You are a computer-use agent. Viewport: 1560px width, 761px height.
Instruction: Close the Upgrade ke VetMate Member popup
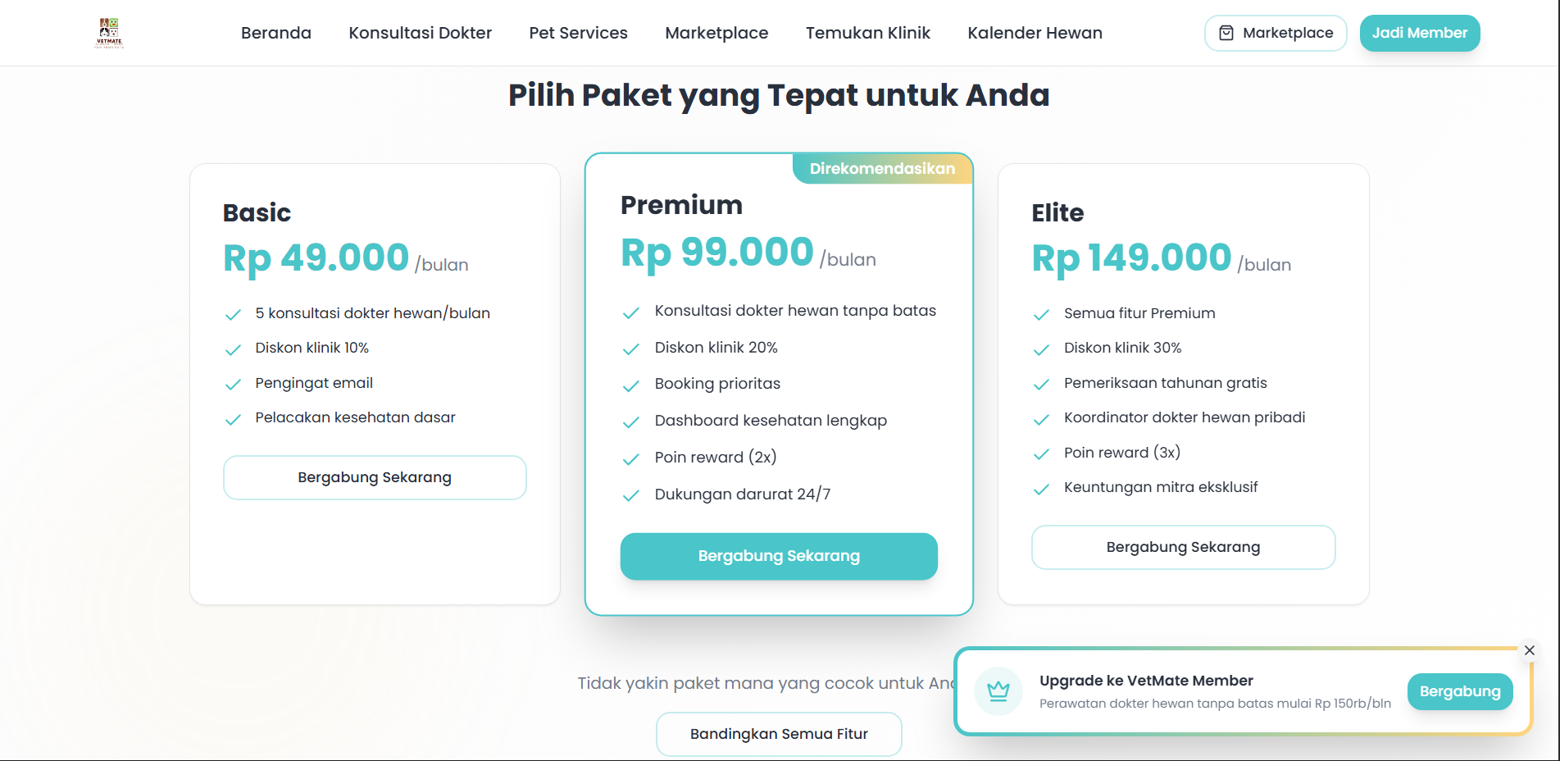pos(1529,650)
